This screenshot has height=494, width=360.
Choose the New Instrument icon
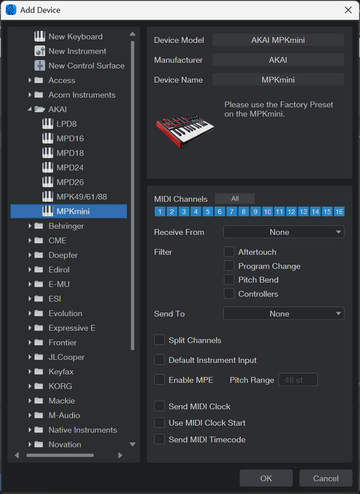point(40,51)
